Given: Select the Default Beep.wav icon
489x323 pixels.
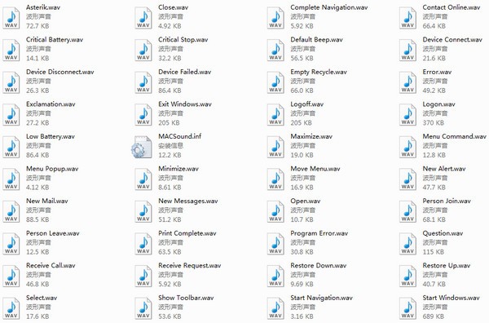Looking at the screenshot, I should (x=275, y=50).
